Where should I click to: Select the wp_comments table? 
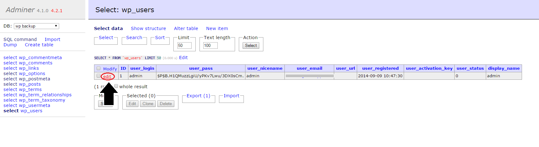pos(36,63)
